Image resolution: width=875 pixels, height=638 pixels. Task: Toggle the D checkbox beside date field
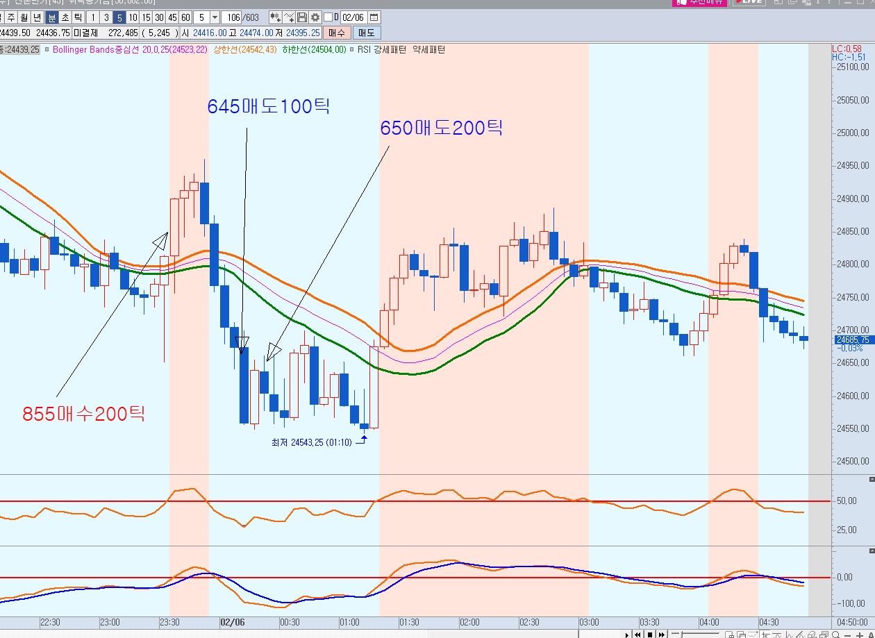328,17
